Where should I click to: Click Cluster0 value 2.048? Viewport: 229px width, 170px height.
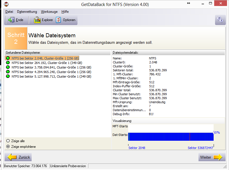point(153,62)
